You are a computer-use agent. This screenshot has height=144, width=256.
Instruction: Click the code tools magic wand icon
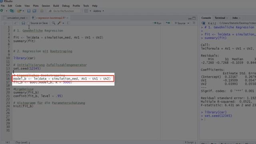[x=59, y=23]
